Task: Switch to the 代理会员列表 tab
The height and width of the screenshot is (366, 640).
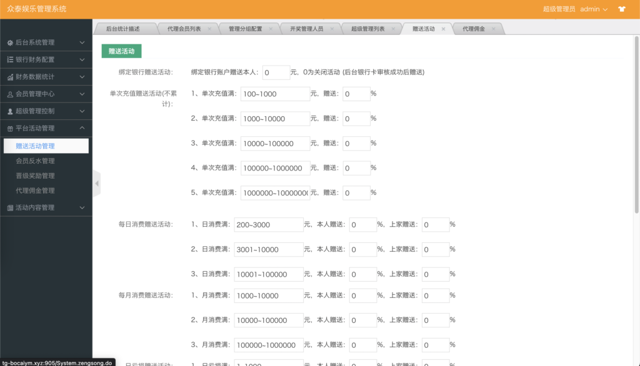Action: tap(184, 29)
